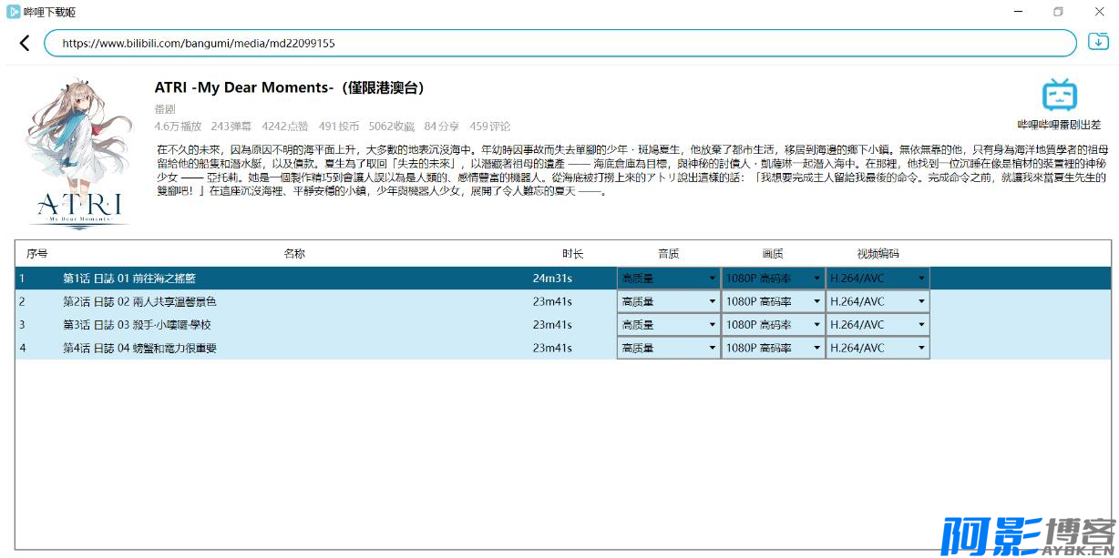The height and width of the screenshot is (558, 1119).
Task: Click the 序号 column header
Action: [37, 253]
